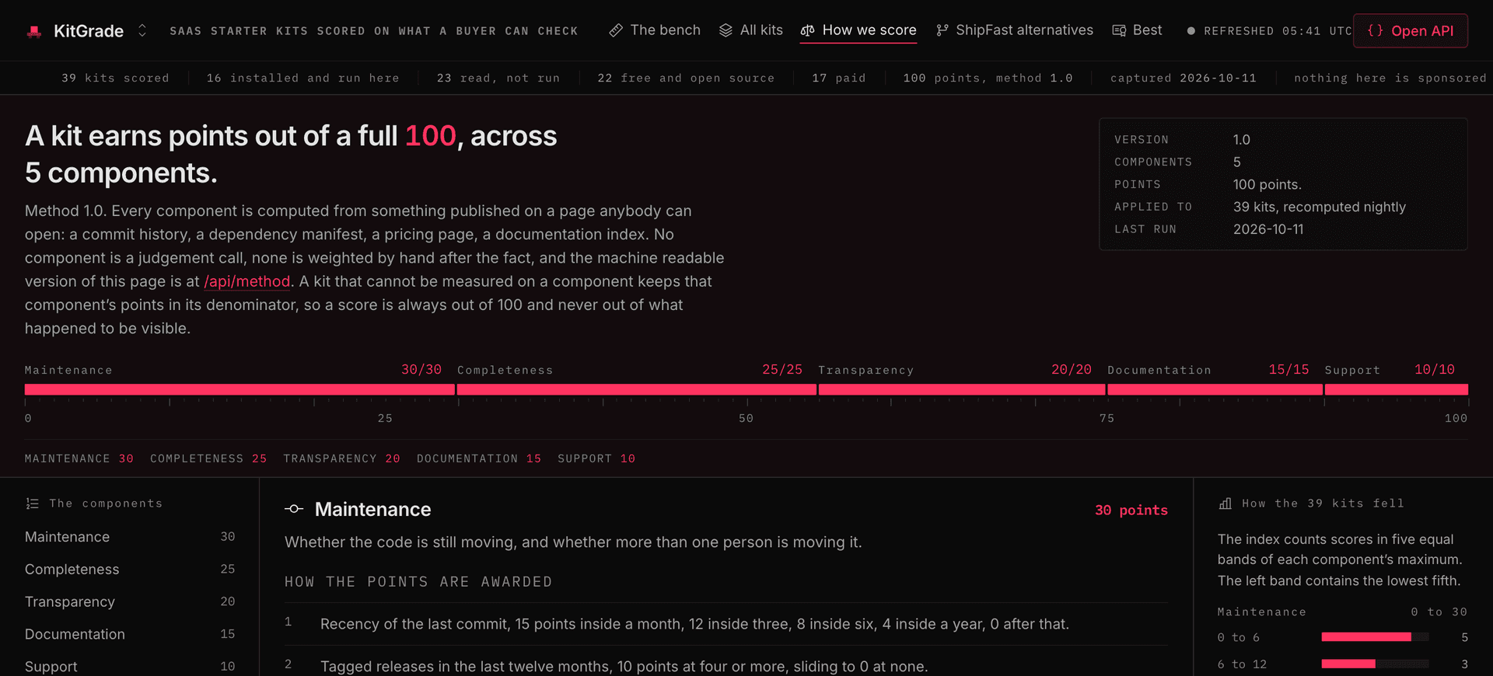
Task: Follow the /api/method link
Action: [x=247, y=281]
